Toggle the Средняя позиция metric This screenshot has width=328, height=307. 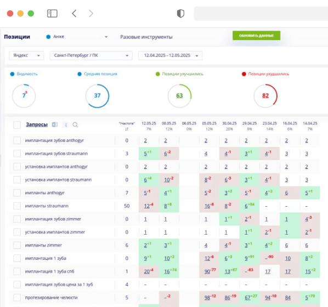point(97,74)
